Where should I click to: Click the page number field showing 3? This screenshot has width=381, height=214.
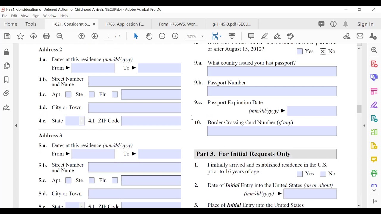108,36
